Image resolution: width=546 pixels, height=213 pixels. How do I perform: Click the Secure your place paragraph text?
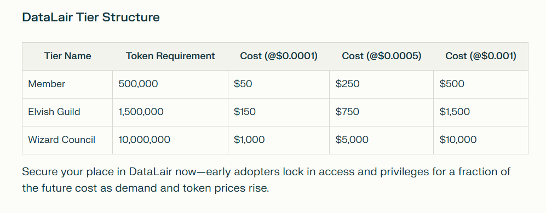(x=266, y=180)
